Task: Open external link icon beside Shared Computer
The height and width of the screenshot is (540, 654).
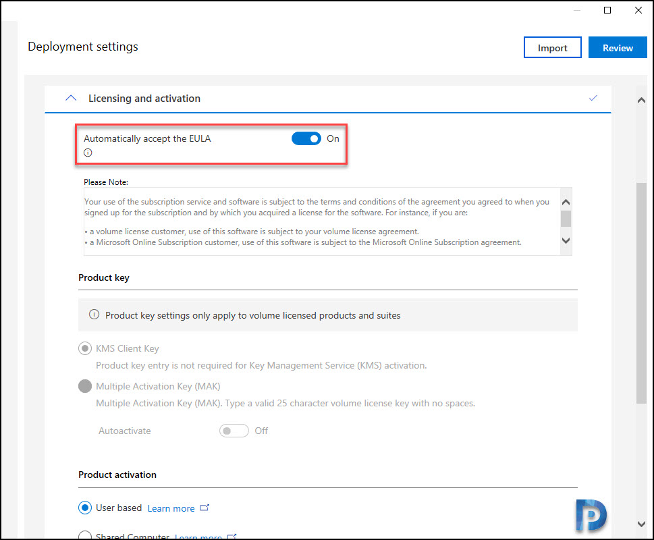Action: point(232,536)
